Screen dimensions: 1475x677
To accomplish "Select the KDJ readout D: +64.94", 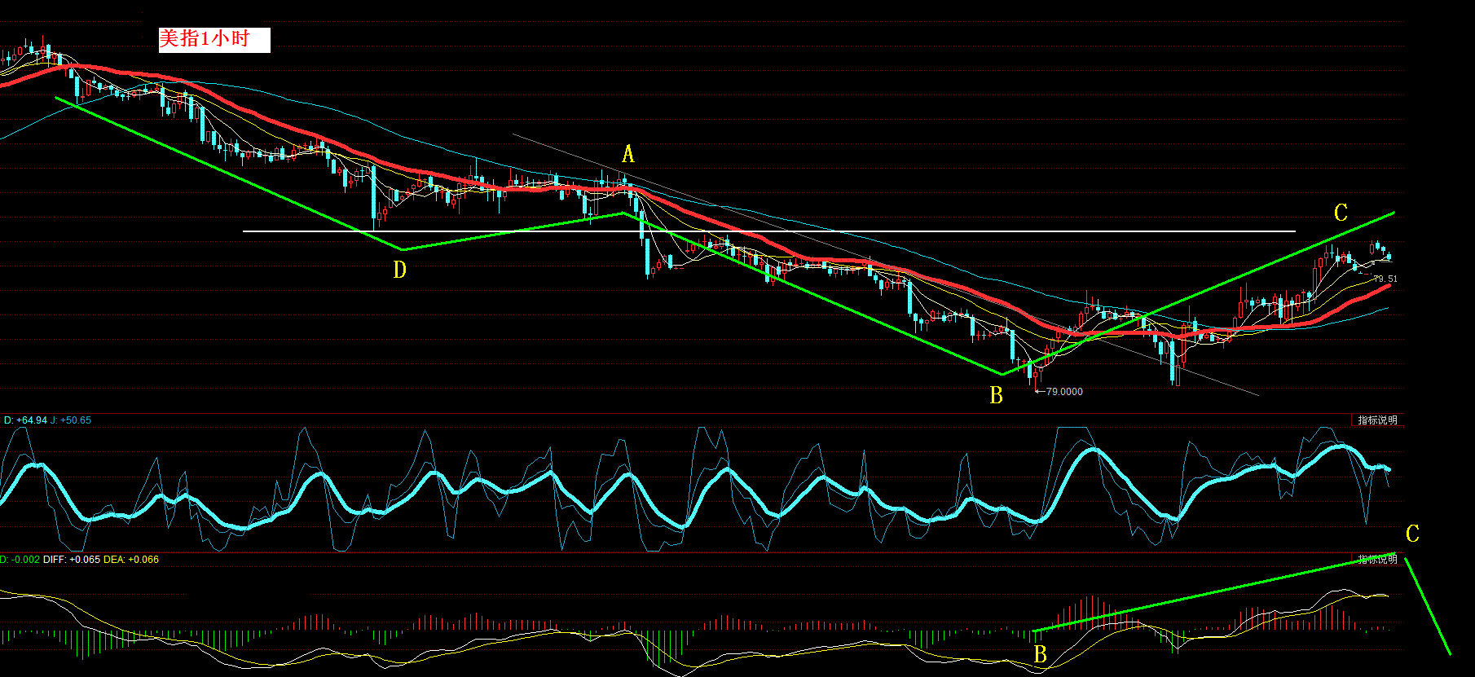I will point(25,420).
